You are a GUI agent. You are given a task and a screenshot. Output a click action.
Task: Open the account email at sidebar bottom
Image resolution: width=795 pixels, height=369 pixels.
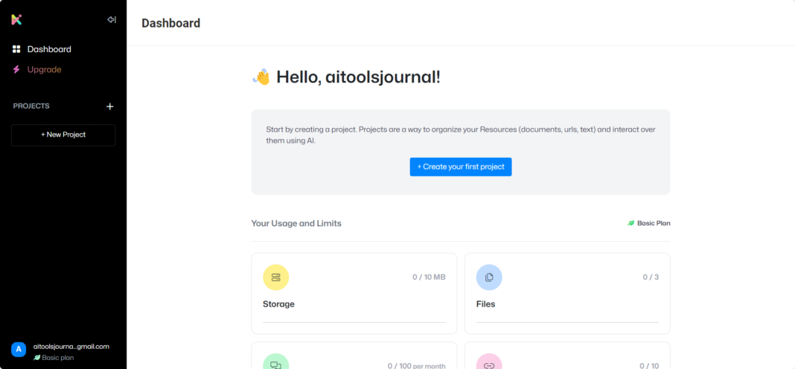click(x=71, y=347)
